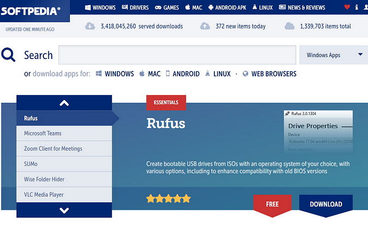
Task: Click the up chevron on the app list
Action: tap(64, 103)
